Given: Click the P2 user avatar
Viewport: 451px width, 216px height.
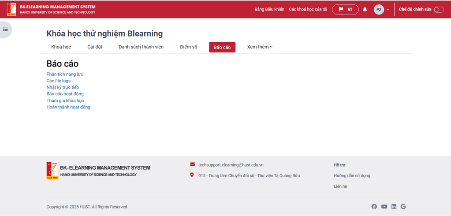Looking at the screenshot, I should 379,10.
